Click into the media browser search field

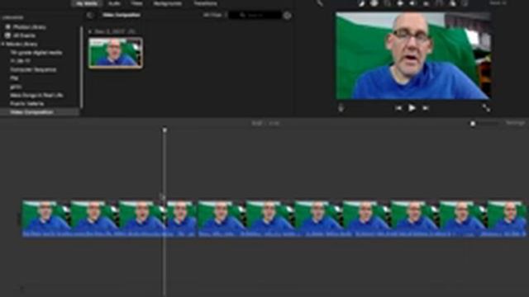[255, 15]
